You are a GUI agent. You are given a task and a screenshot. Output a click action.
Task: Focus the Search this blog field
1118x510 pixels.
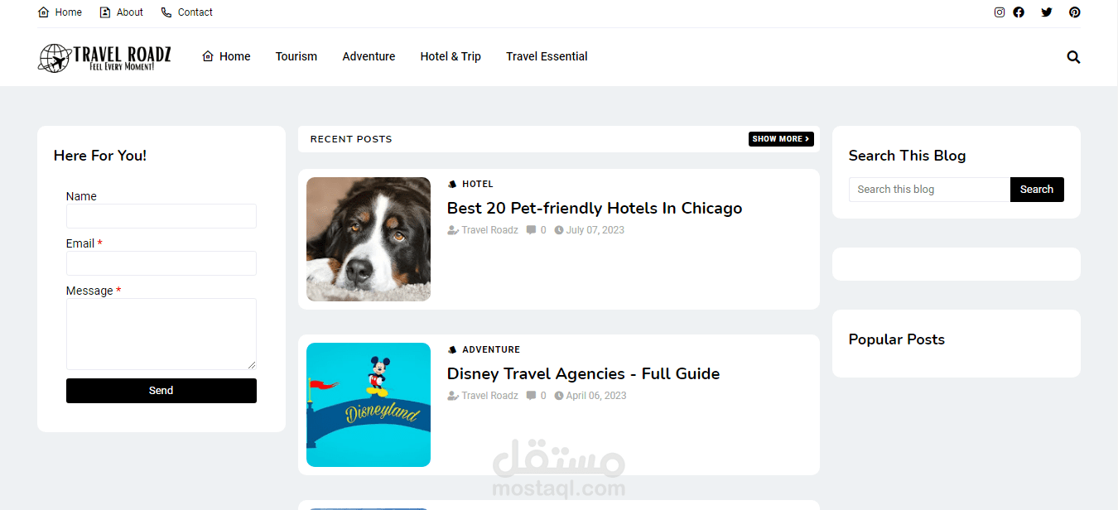tap(929, 190)
